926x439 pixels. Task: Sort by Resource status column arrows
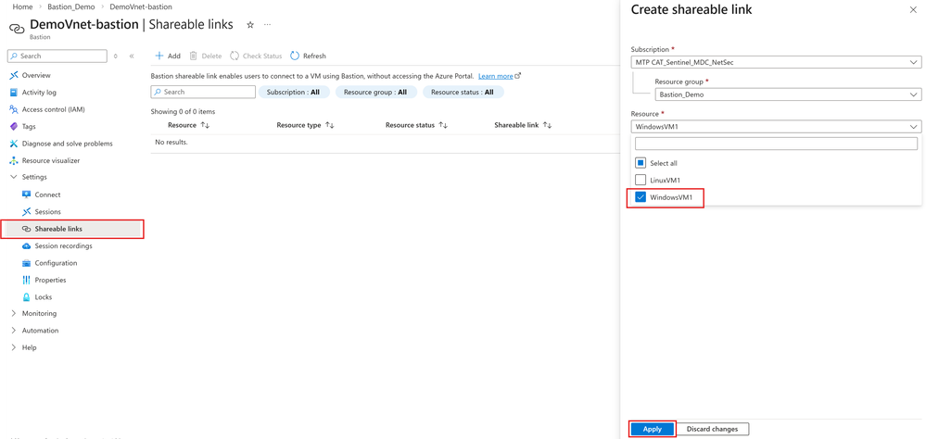[443, 126]
